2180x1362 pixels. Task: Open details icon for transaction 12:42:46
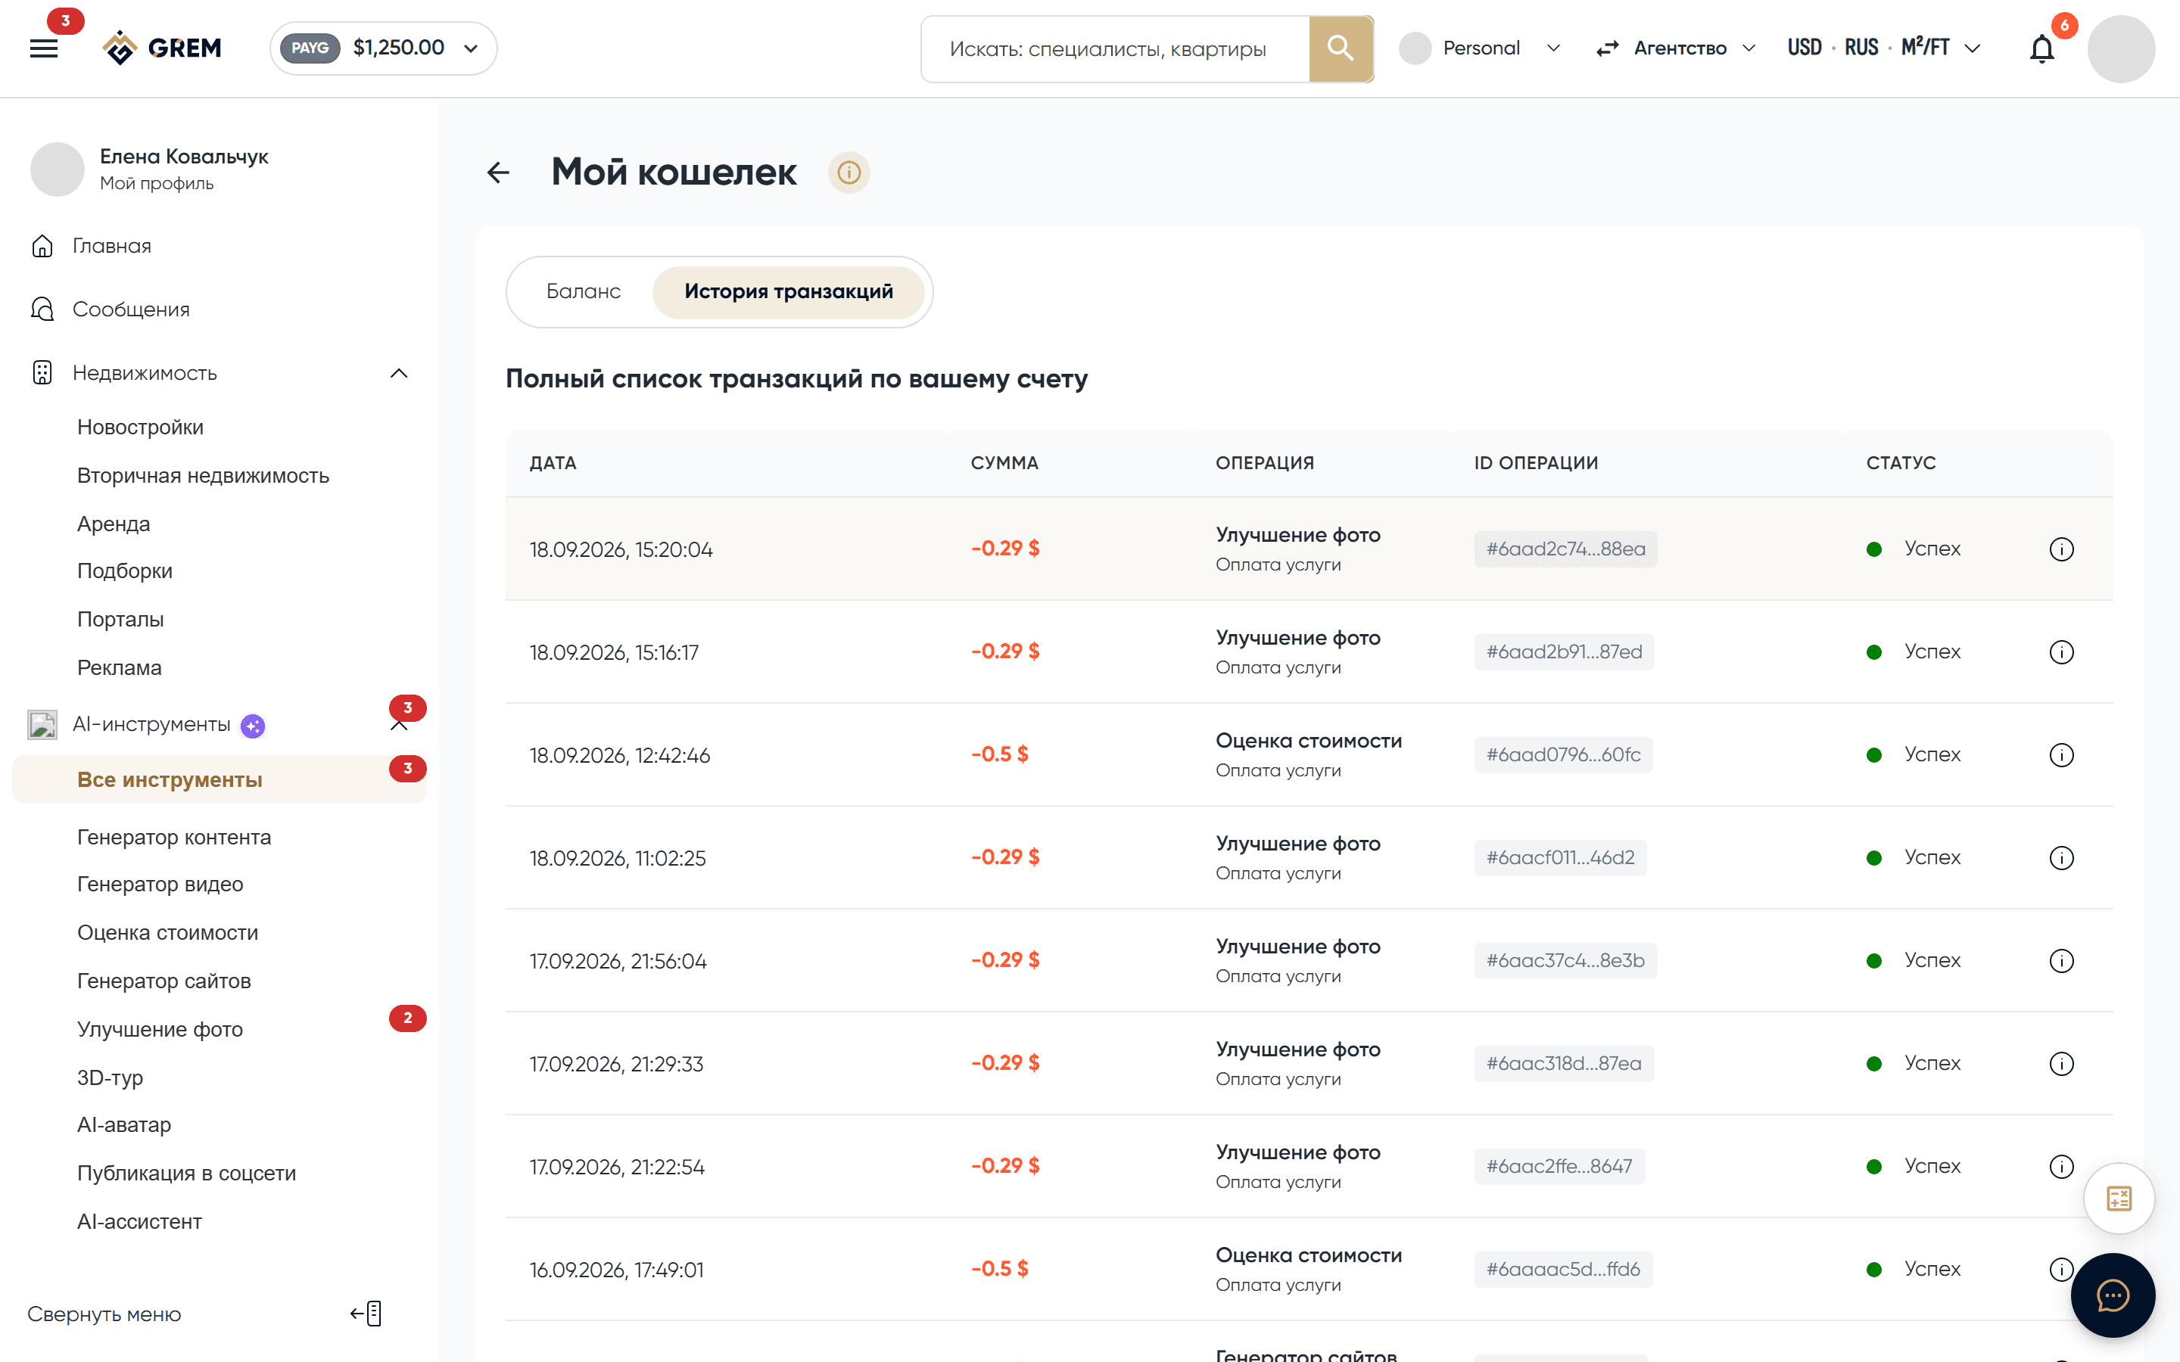[x=2061, y=754]
